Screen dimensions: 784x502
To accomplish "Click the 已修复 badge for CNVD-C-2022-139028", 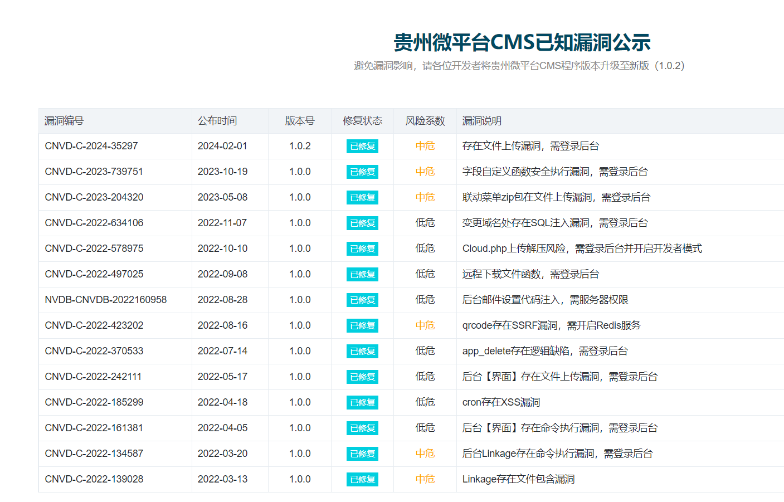I will pos(363,479).
